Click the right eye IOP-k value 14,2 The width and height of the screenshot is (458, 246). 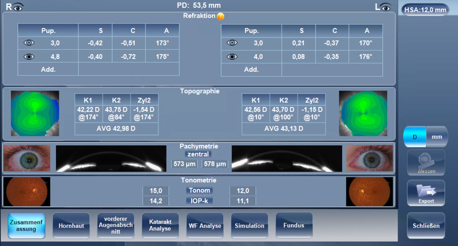tap(156, 201)
